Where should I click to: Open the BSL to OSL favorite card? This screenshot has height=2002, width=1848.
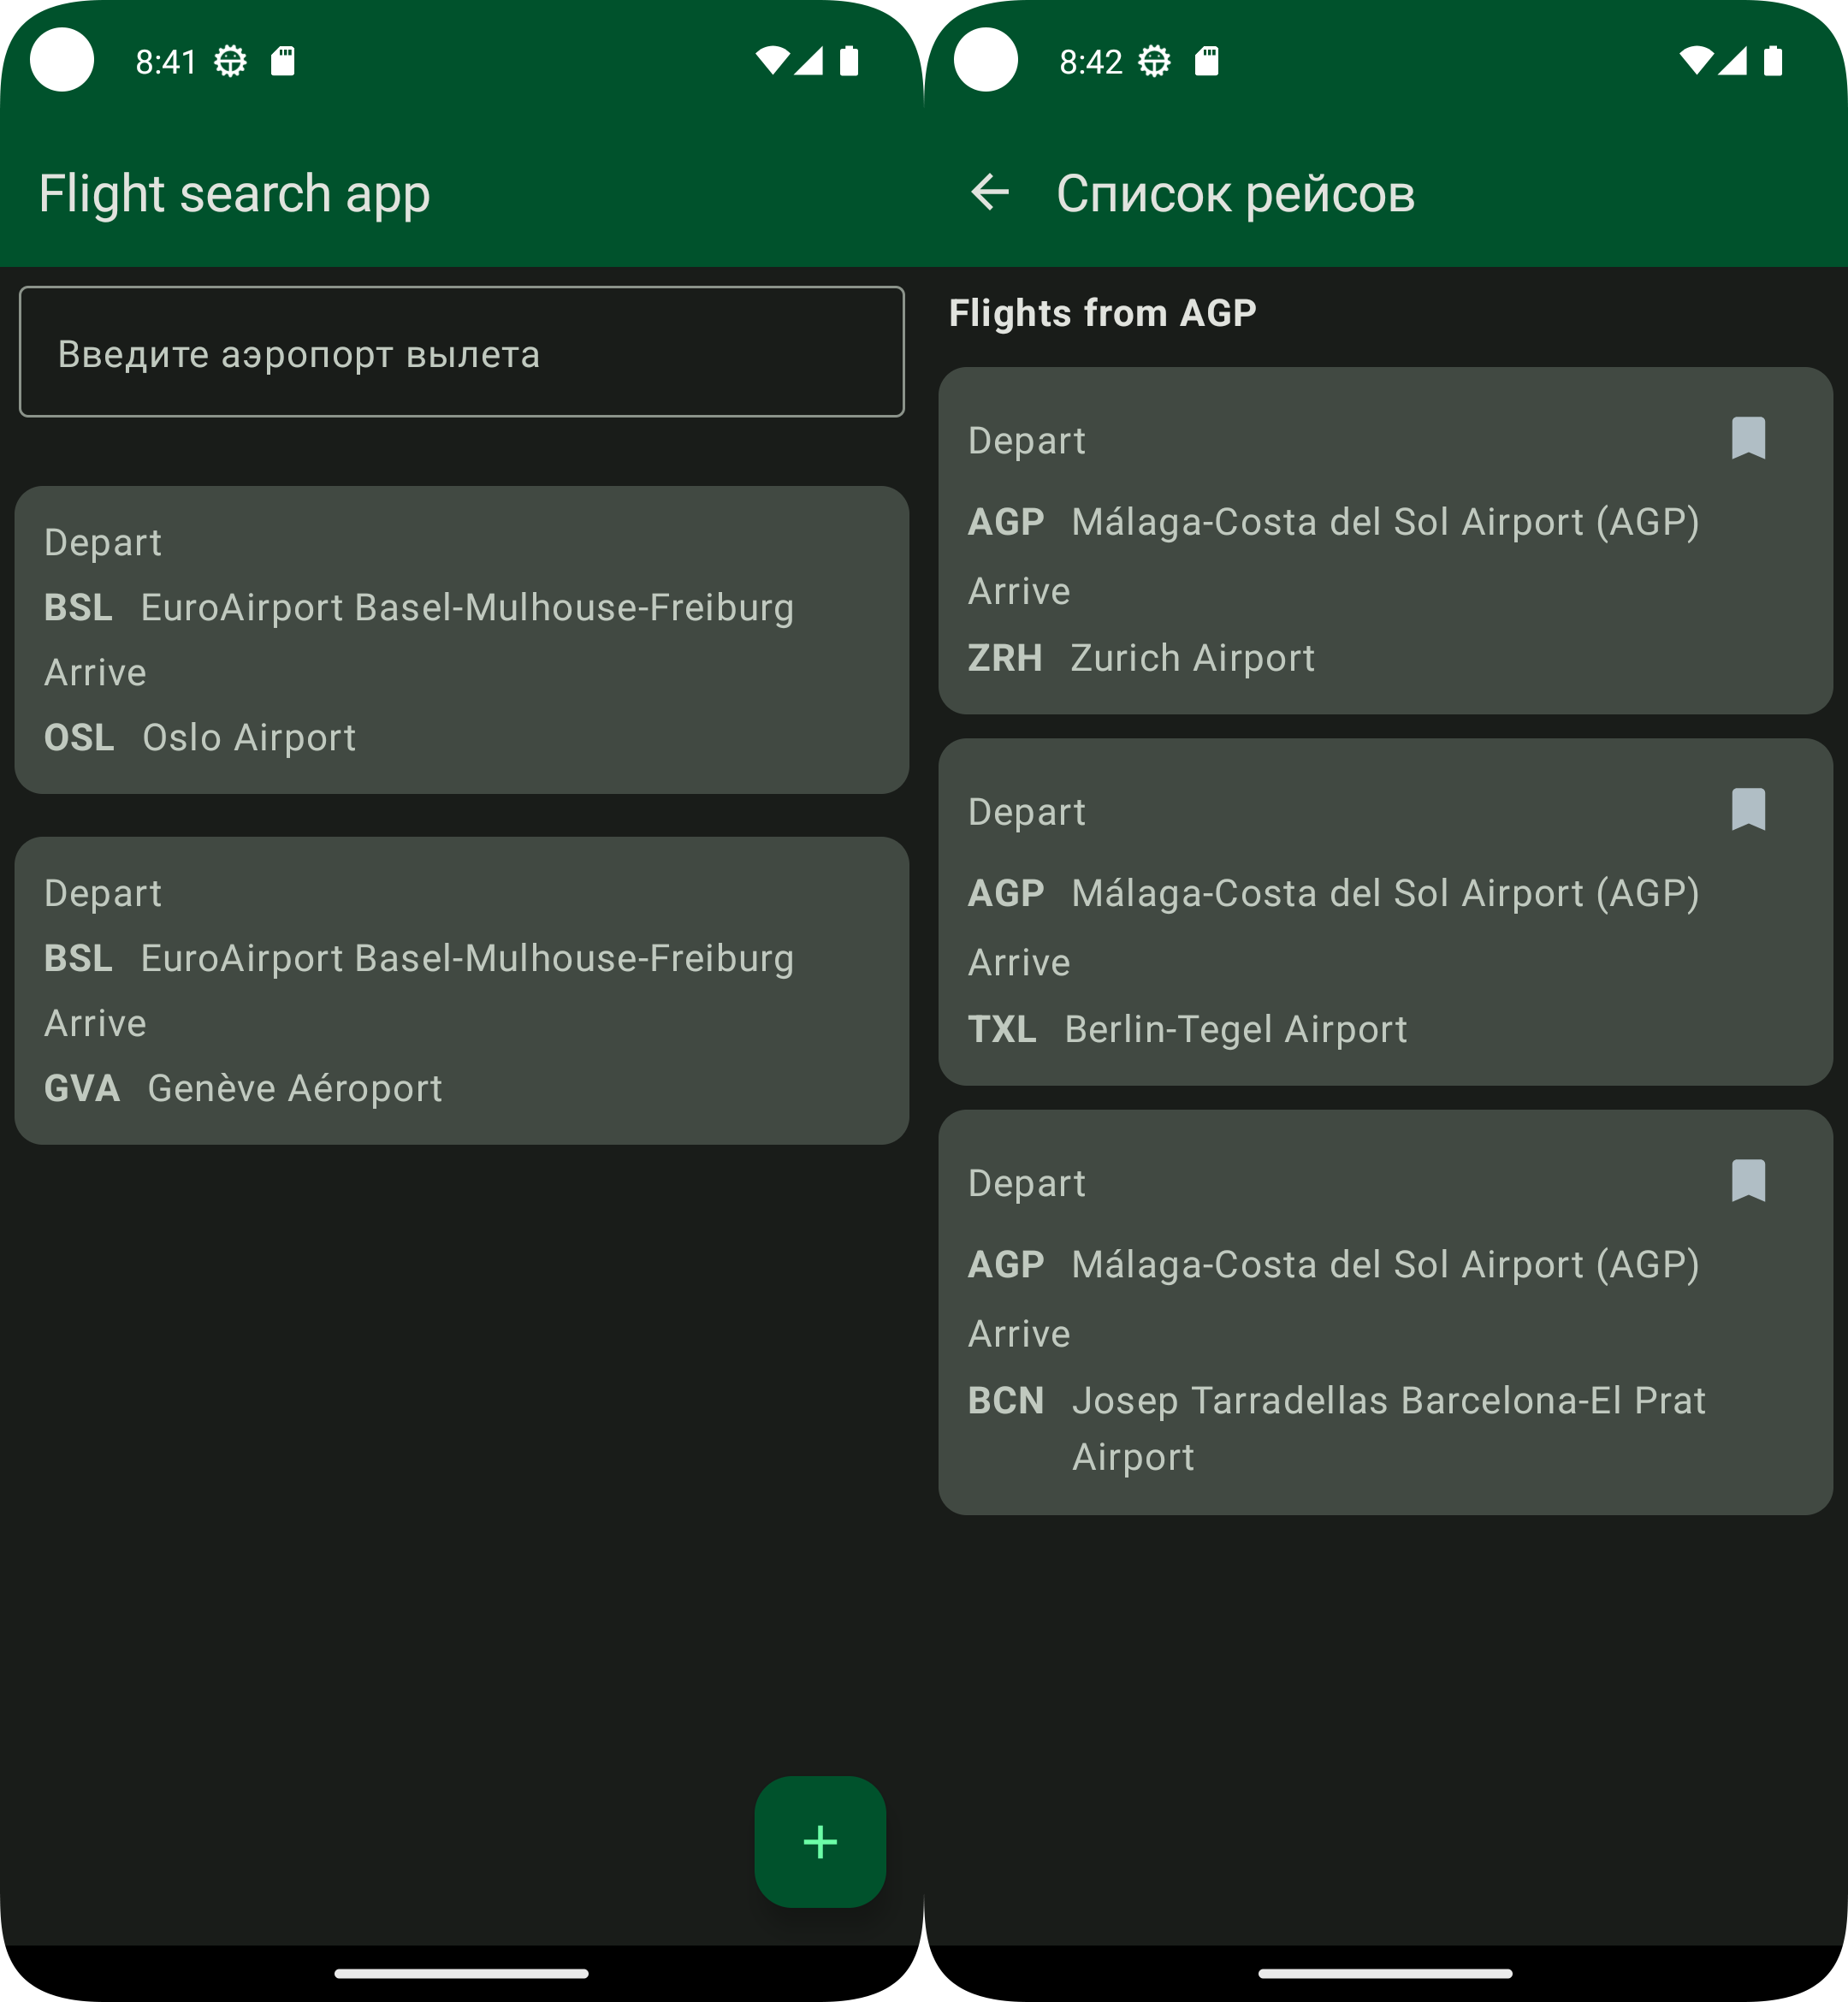click(461, 640)
